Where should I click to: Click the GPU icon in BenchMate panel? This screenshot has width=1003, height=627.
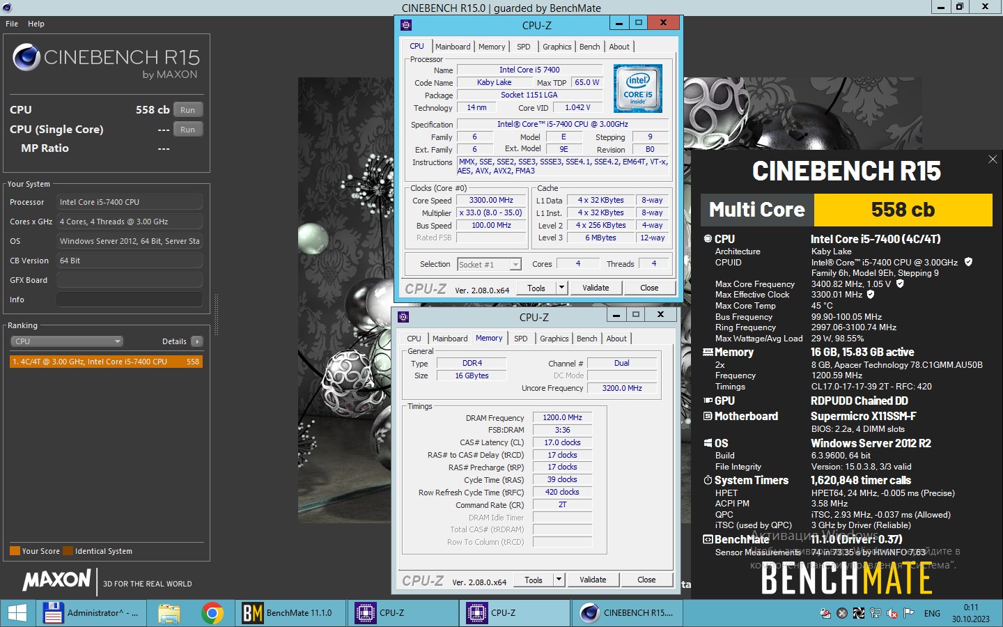[708, 401]
